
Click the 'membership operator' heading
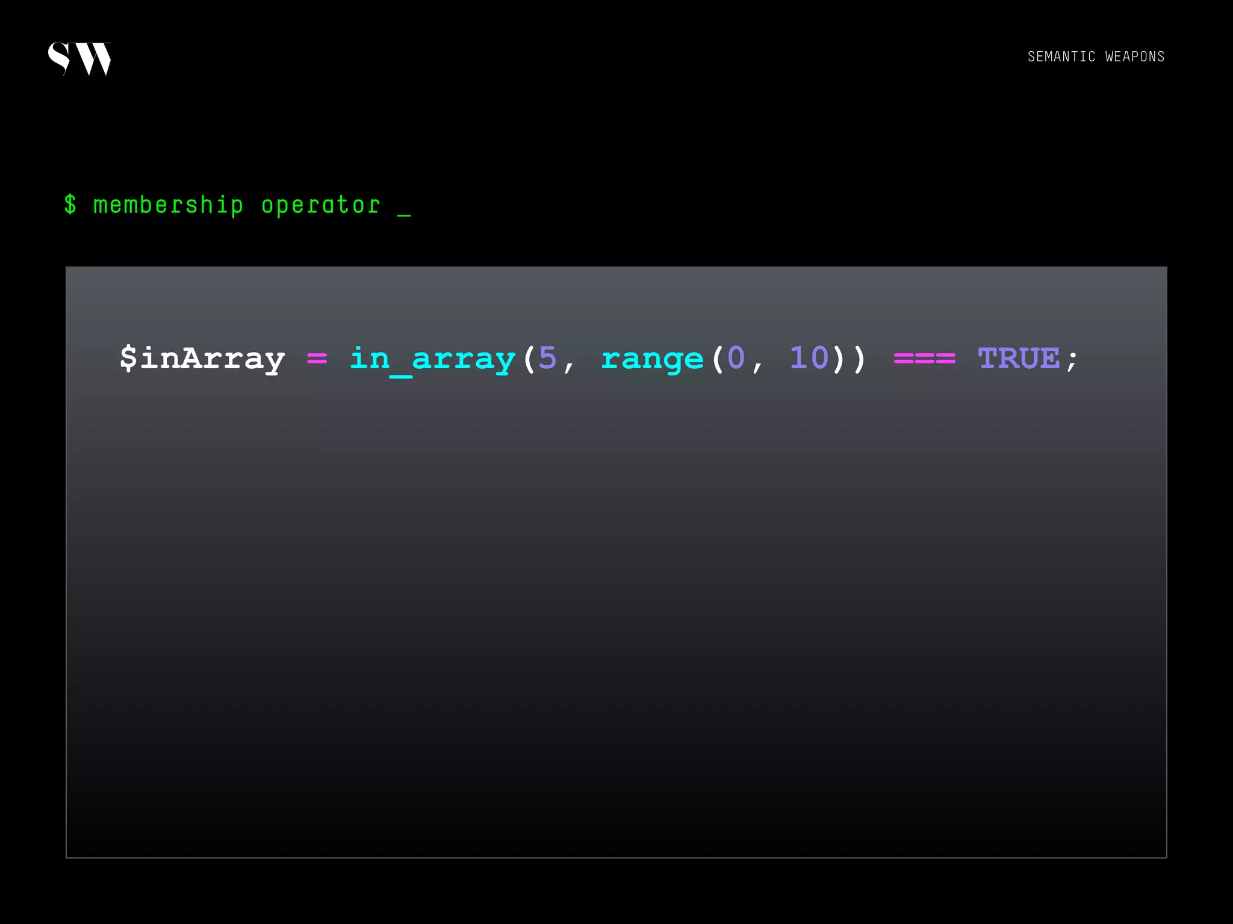click(x=237, y=205)
